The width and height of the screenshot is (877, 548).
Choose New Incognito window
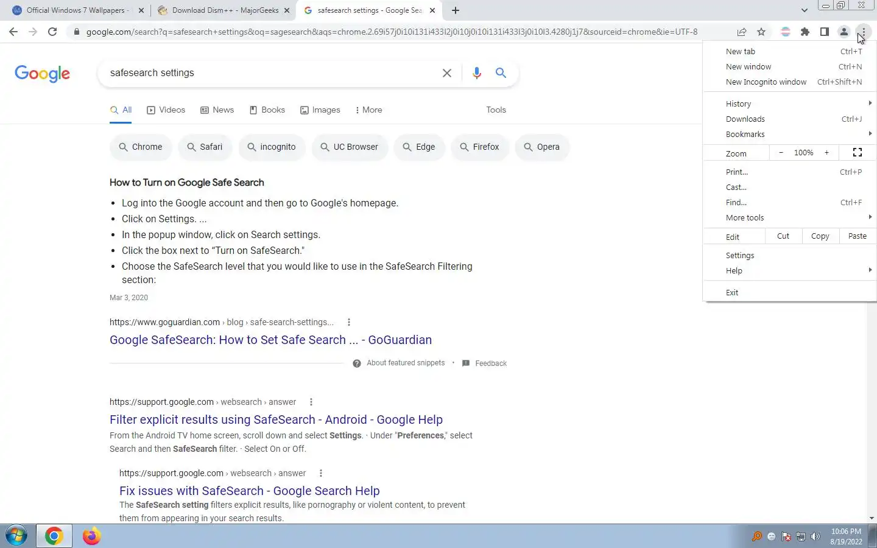(x=790, y=82)
